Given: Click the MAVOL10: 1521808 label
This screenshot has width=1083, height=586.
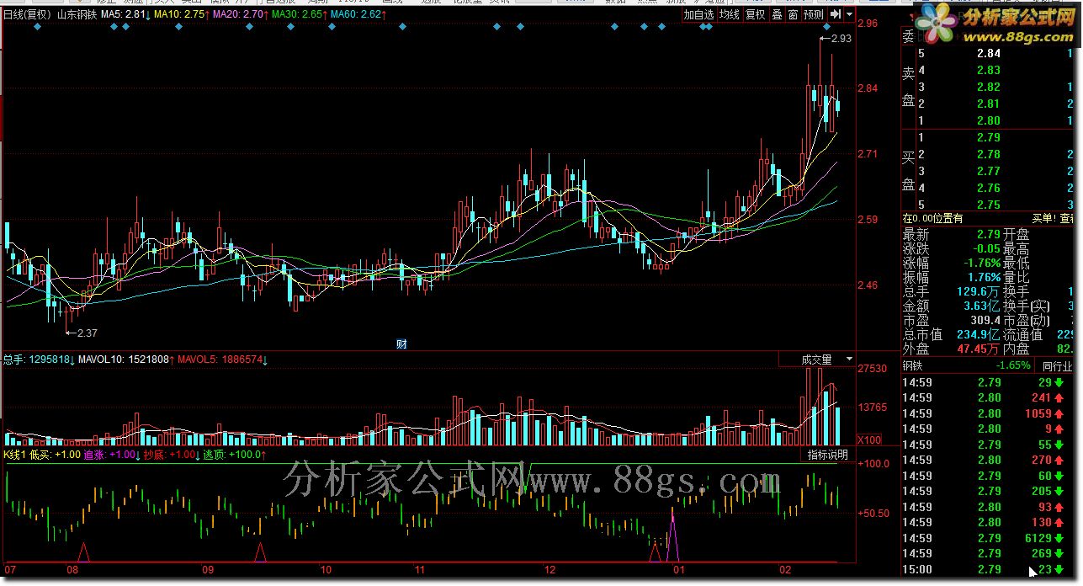Looking at the screenshot, I should click(126, 360).
